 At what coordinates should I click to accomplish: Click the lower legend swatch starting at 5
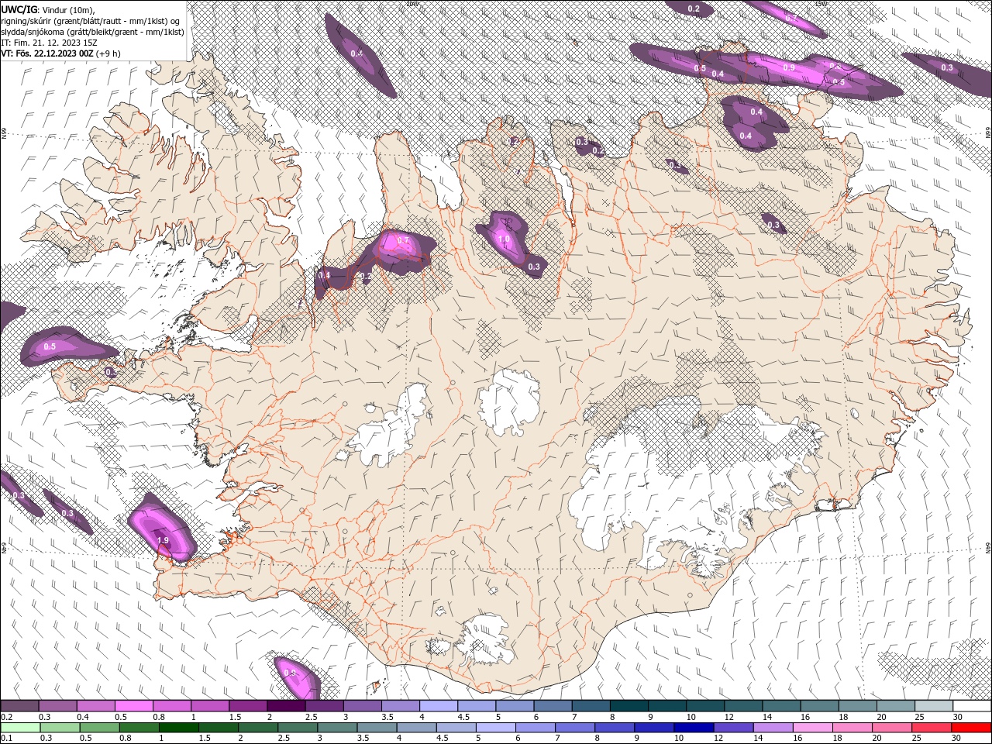(495, 728)
